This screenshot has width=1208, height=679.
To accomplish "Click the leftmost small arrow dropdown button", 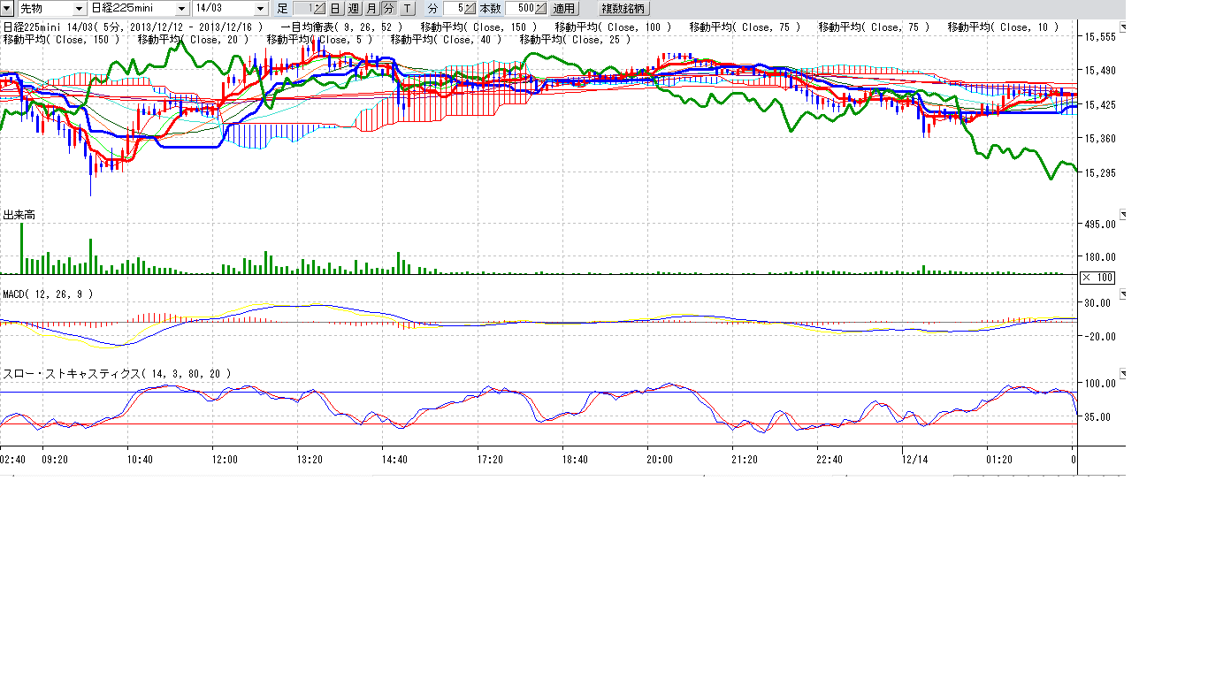I will click(x=5, y=8).
